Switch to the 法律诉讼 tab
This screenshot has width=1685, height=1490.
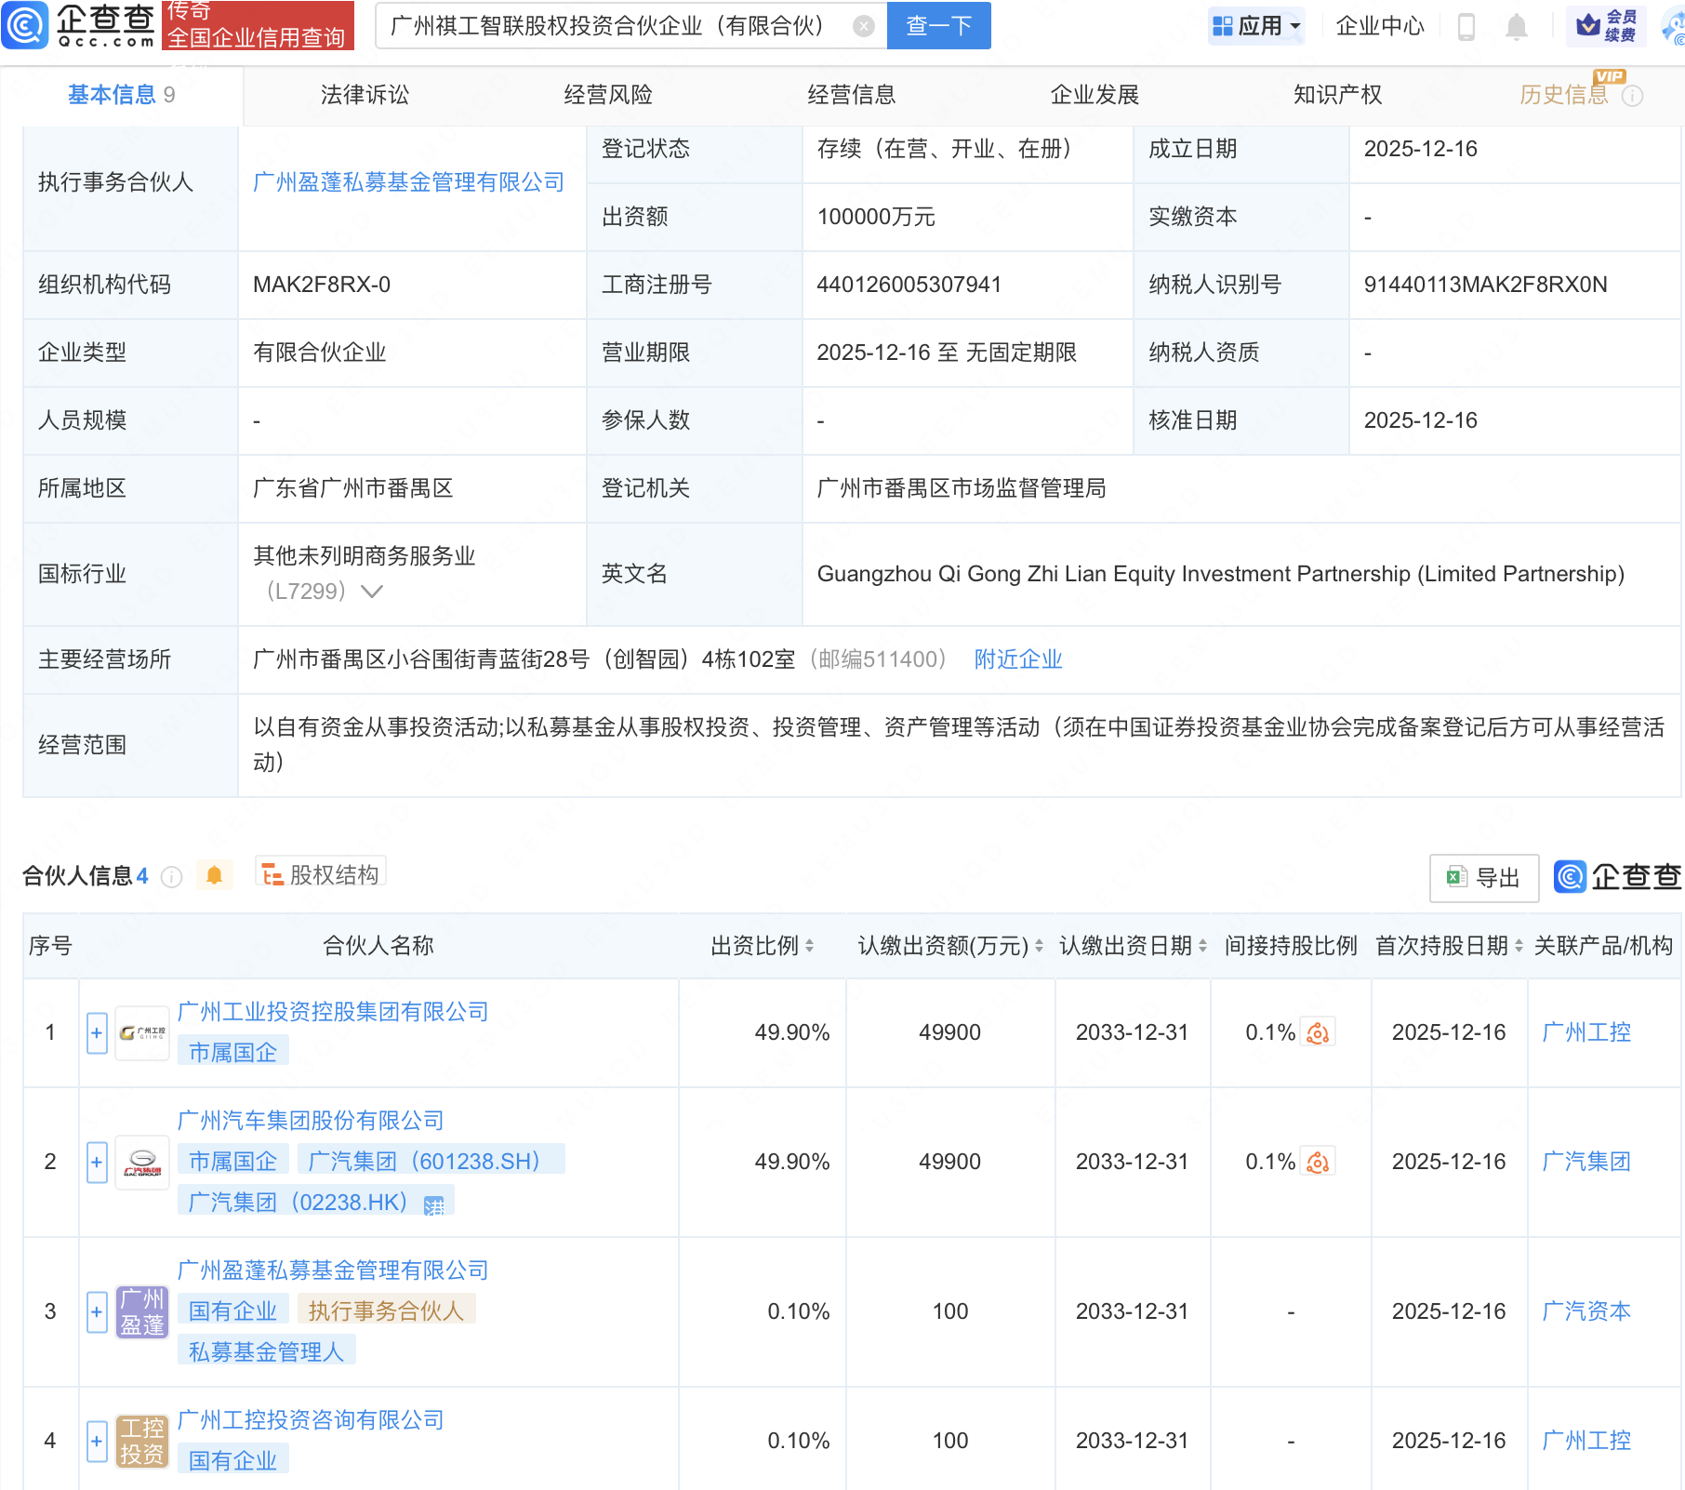click(364, 94)
